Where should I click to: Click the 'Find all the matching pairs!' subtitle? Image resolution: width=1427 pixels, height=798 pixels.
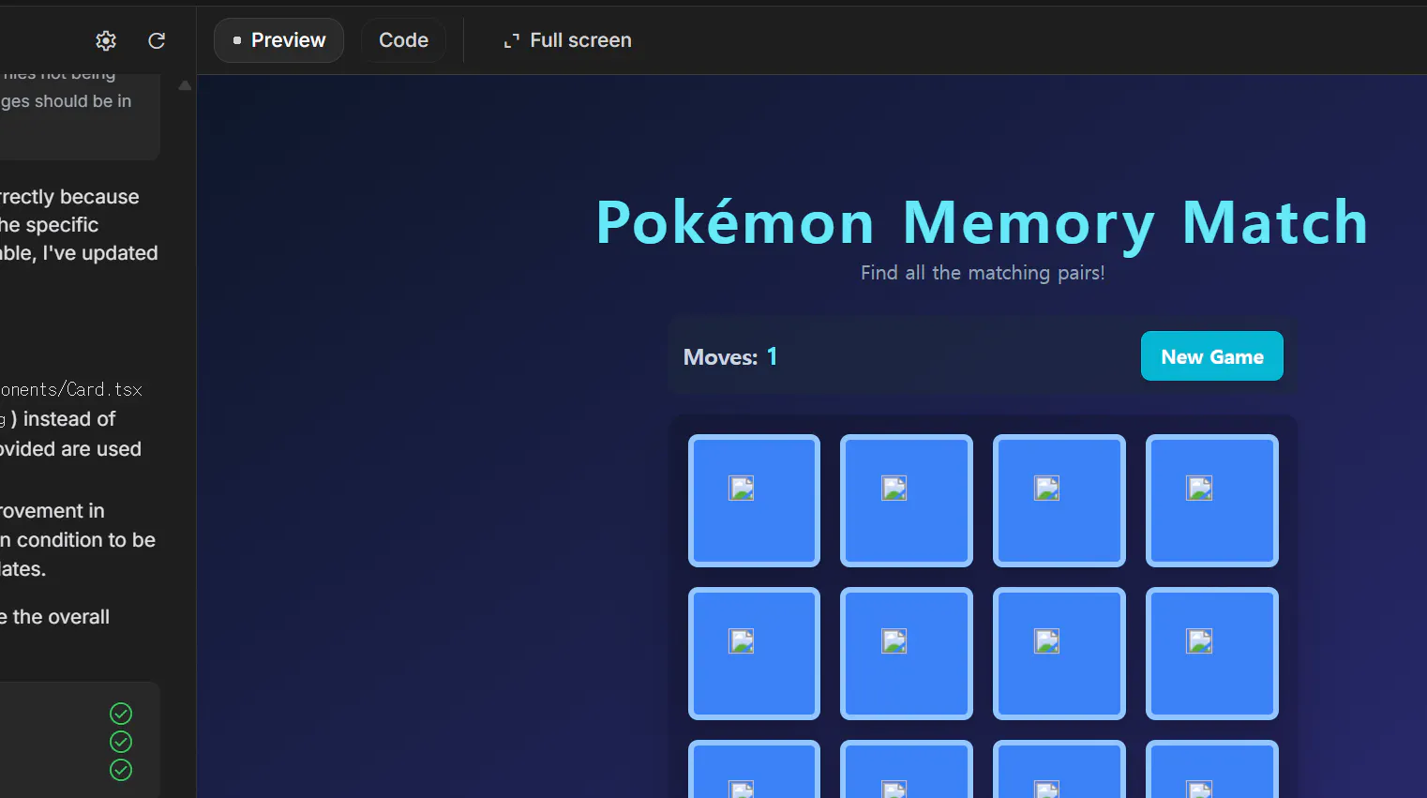[x=983, y=273]
